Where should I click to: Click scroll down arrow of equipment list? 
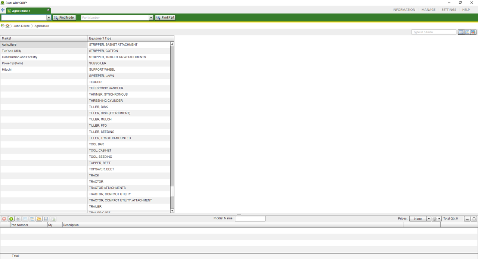click(x=172, y=211)
